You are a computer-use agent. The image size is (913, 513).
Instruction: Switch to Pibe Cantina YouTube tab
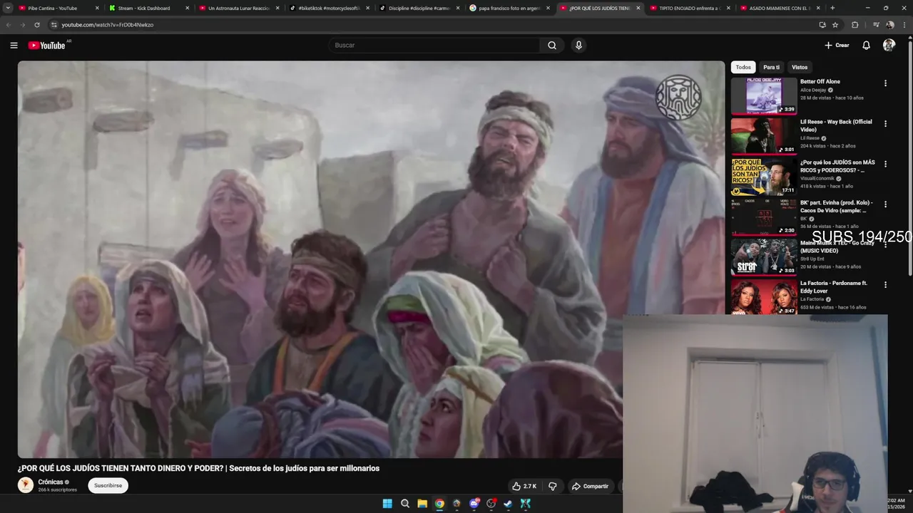[x=58, y=8]
